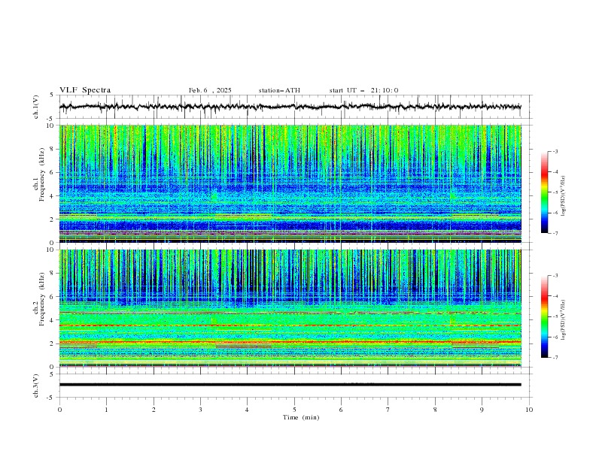Click the date 'Feb. 6, 2025' label
This screenshot has height=460, width=596.
(x=210, y=90)
